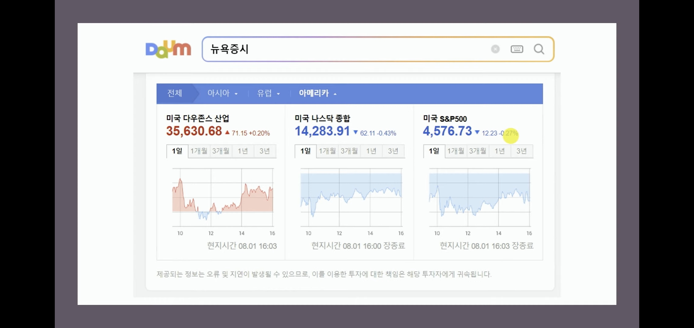Select the Nasdaq 1년 tab
Image resolution: width=694 pixels, height=328 pixels.
tap(371, 151)
